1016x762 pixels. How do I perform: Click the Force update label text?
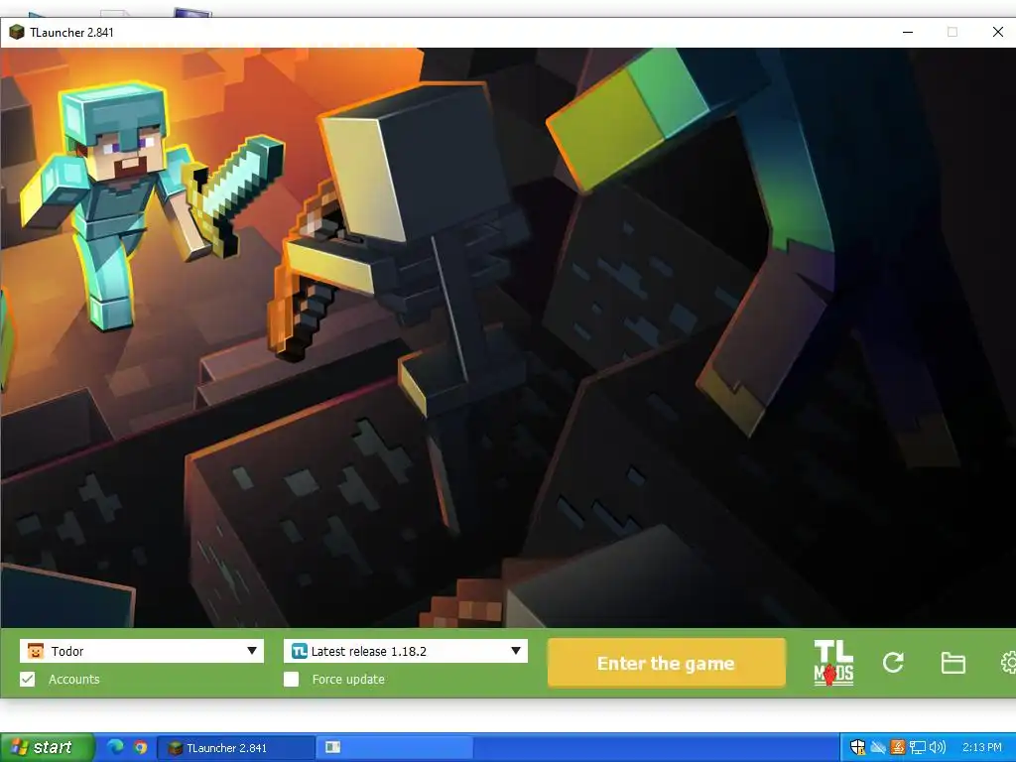click(x=348, y=679)
